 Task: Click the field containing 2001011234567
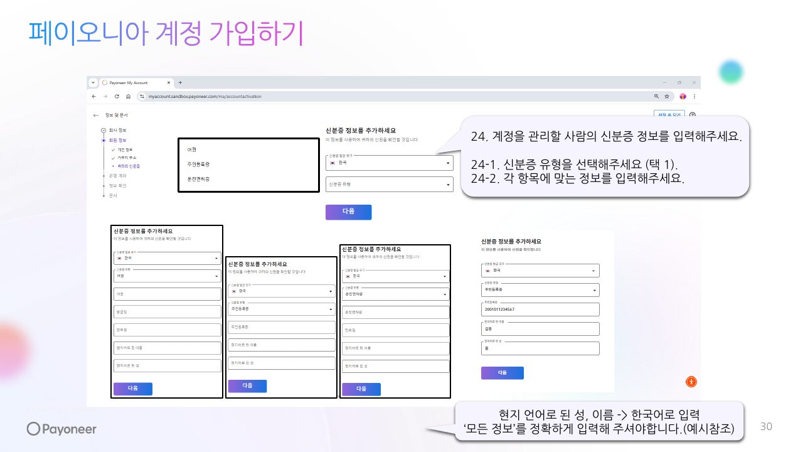(540, 309)
